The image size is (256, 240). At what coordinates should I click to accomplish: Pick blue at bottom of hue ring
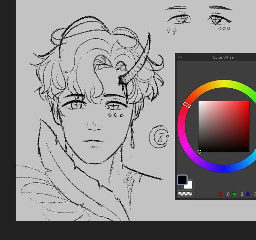pyautogui.click(x=224, y=169)
